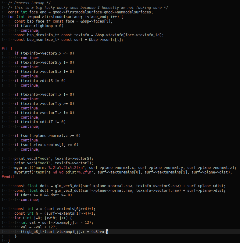Click the "val = -val + 127" statement
The width and height of the screenshot is (240, 243).
(x=39, y=227)
